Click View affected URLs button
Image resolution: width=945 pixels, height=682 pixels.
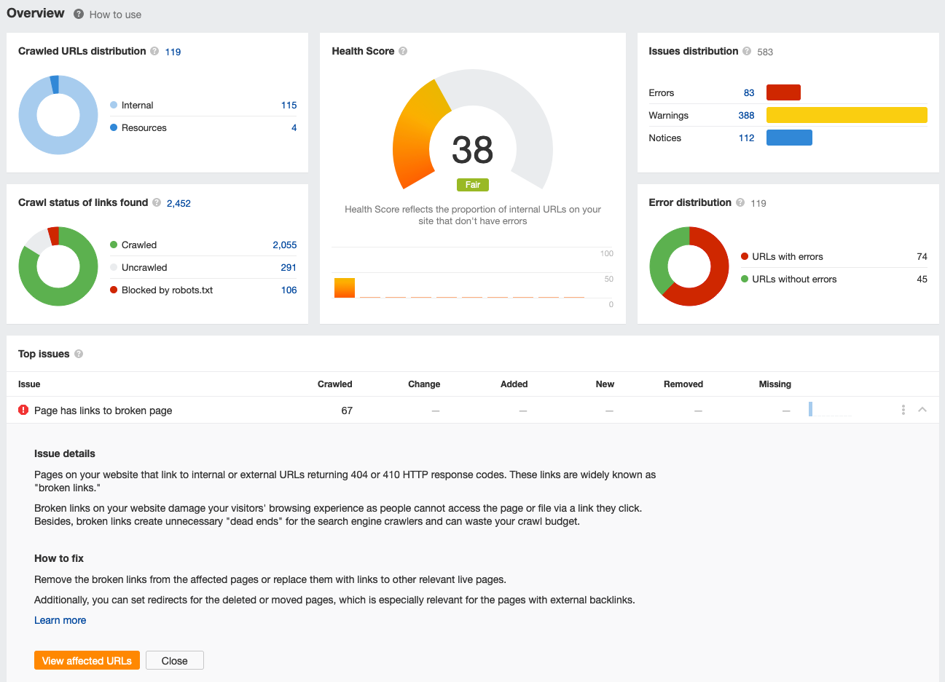[x=87, y=660]
